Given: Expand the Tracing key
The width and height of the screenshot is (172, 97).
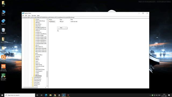Looking at the screenshot, I should pos(31,86).
